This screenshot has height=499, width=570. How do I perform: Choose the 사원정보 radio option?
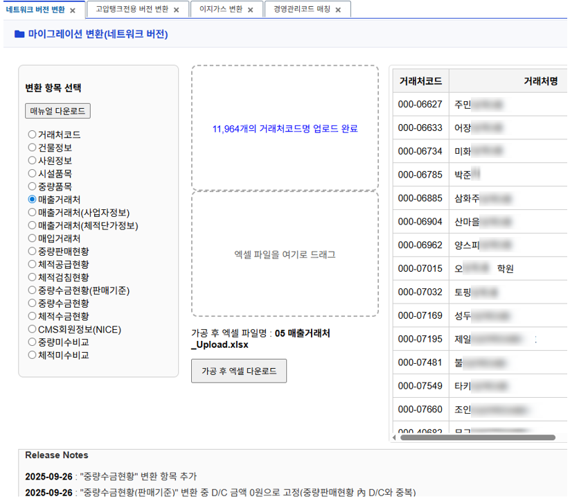pos(32,160)
